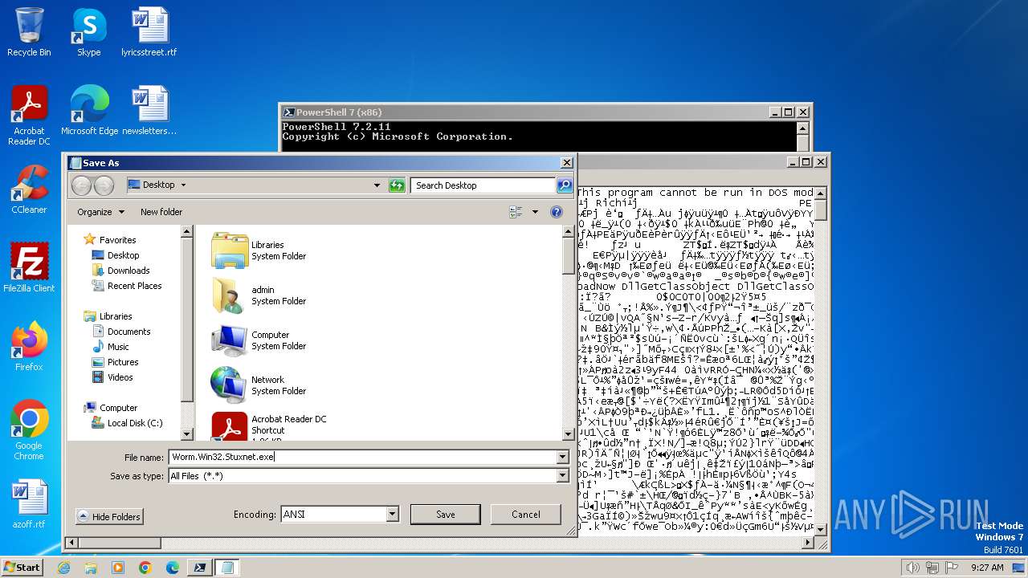Open the newsletters document desktop icon
Viewport: 1028px width, 578px height.
click(x=149, y=110)
